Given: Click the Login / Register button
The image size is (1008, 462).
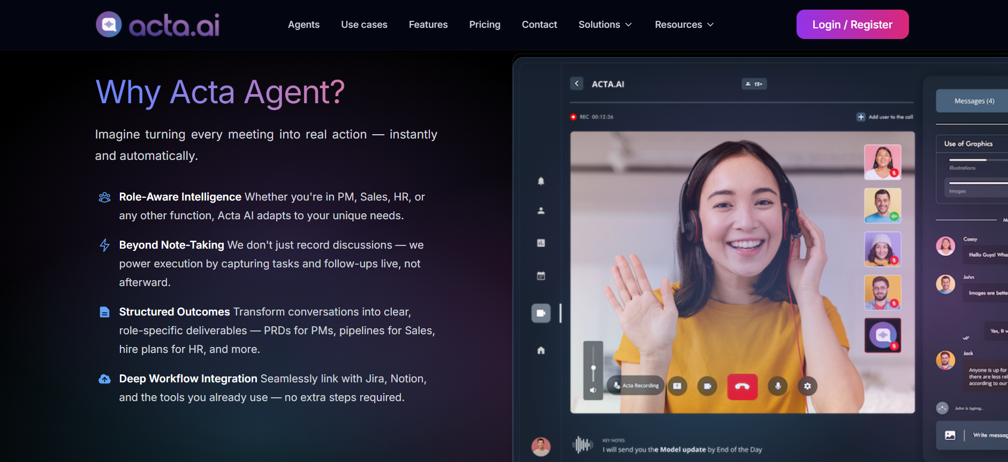Looking at the screenshot, I should tap(852, 25).
